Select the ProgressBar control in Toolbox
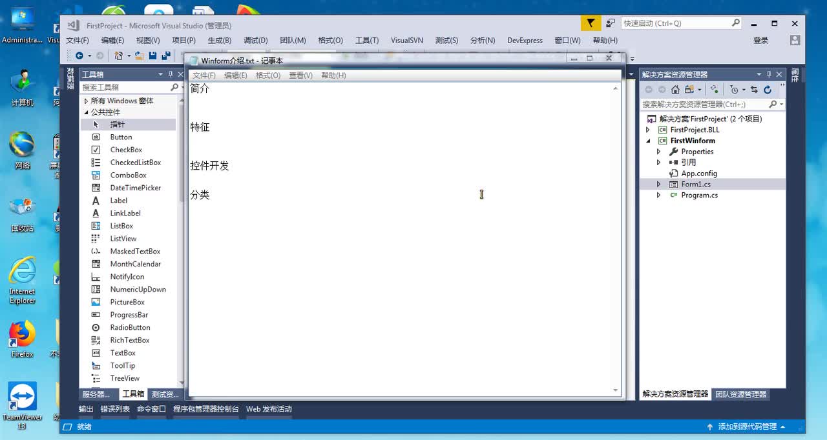The image size is (827, 440). [128, 315]
